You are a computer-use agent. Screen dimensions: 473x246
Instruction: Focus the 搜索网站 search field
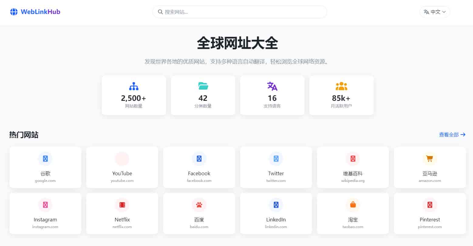[240, 12]
